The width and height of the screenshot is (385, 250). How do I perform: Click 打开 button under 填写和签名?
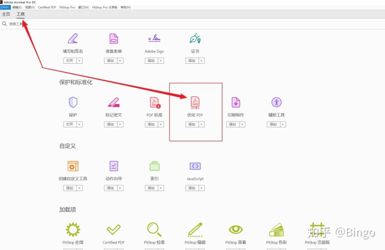(x=70, y=60)
